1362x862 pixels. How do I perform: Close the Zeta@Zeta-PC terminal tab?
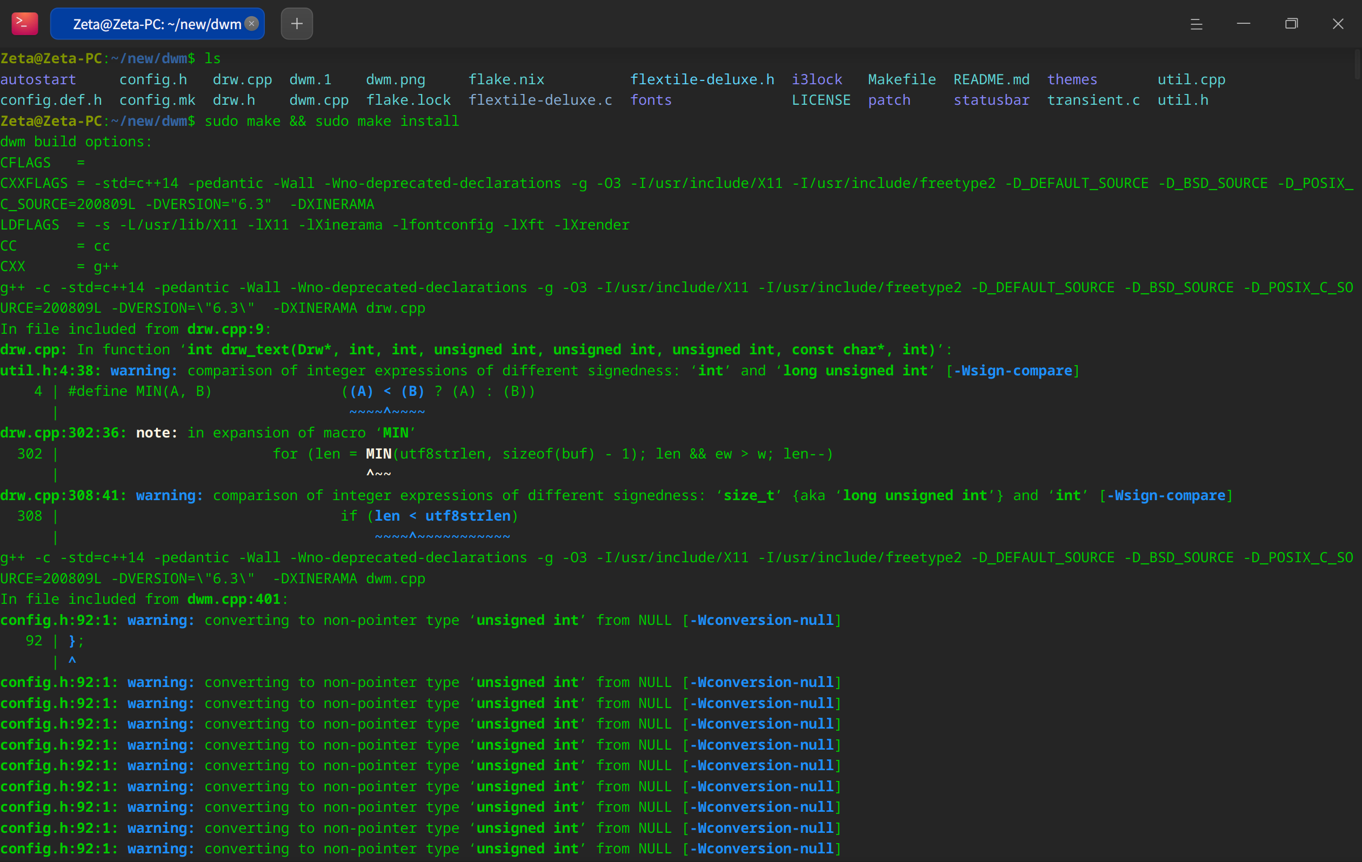[252, 23]
